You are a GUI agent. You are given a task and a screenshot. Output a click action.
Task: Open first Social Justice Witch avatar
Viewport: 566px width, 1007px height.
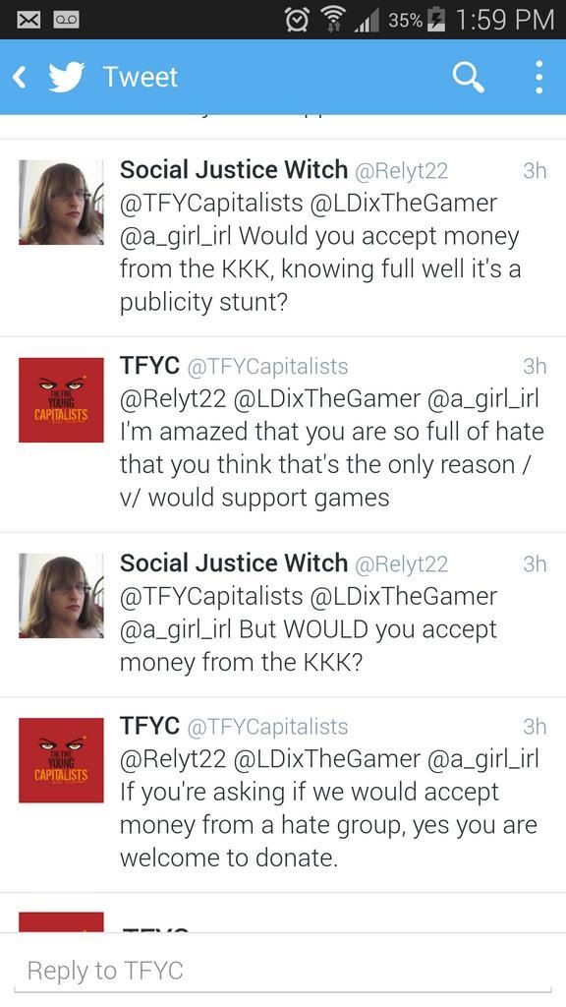61,203
